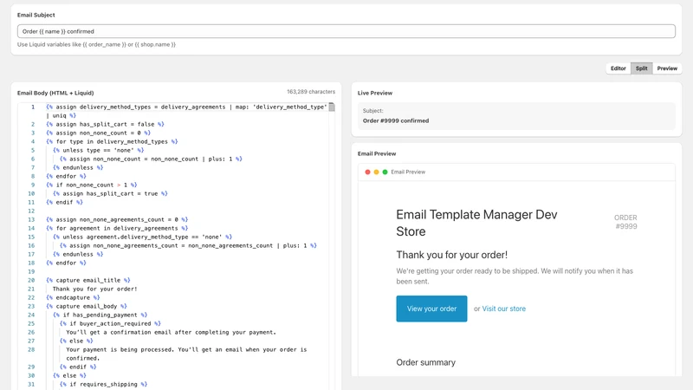Click line 9 if non_none_count > 1

92,185
